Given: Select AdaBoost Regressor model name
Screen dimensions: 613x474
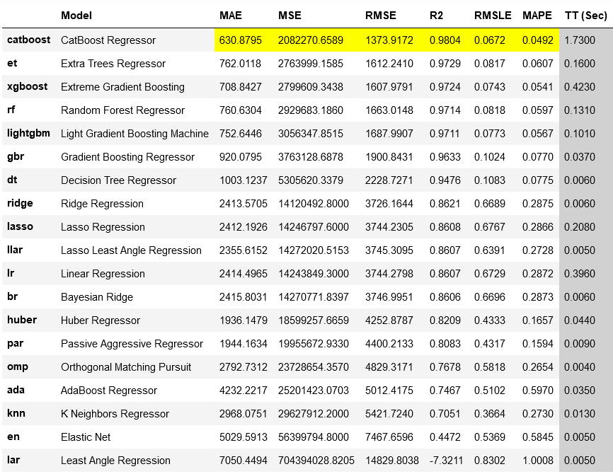Looking at the screenshot, I should [109, 391].
